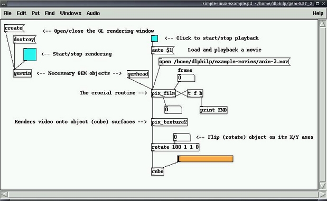The height and width of the screenshot is (201, 327).
Task: Click the create message box
Action: (14, 28)
